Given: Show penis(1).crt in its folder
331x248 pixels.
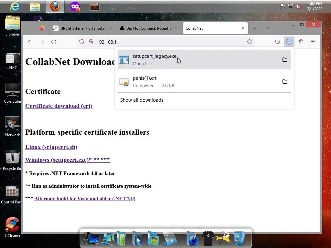Looking at the screenshot, I should click(285, 82).
